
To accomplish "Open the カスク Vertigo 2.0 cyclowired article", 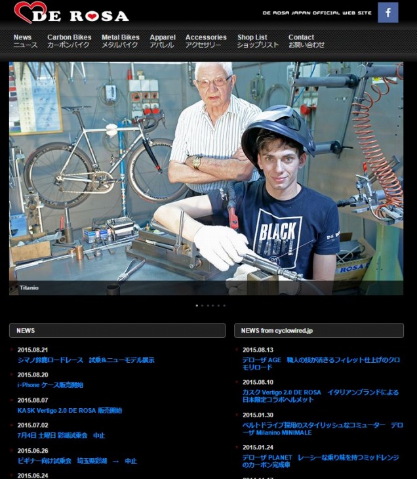I will tap(321, 396).
